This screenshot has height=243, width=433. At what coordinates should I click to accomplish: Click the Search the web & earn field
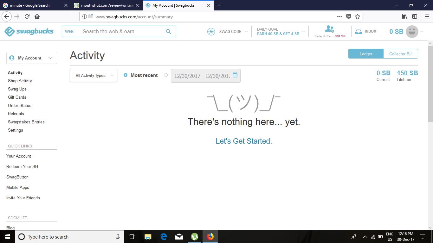click(122, 32)
